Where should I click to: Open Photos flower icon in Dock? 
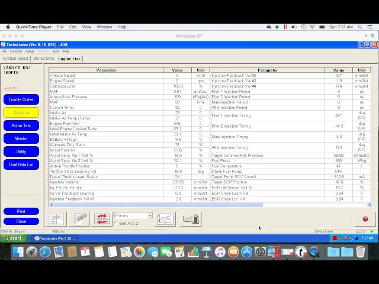[139, 252]
